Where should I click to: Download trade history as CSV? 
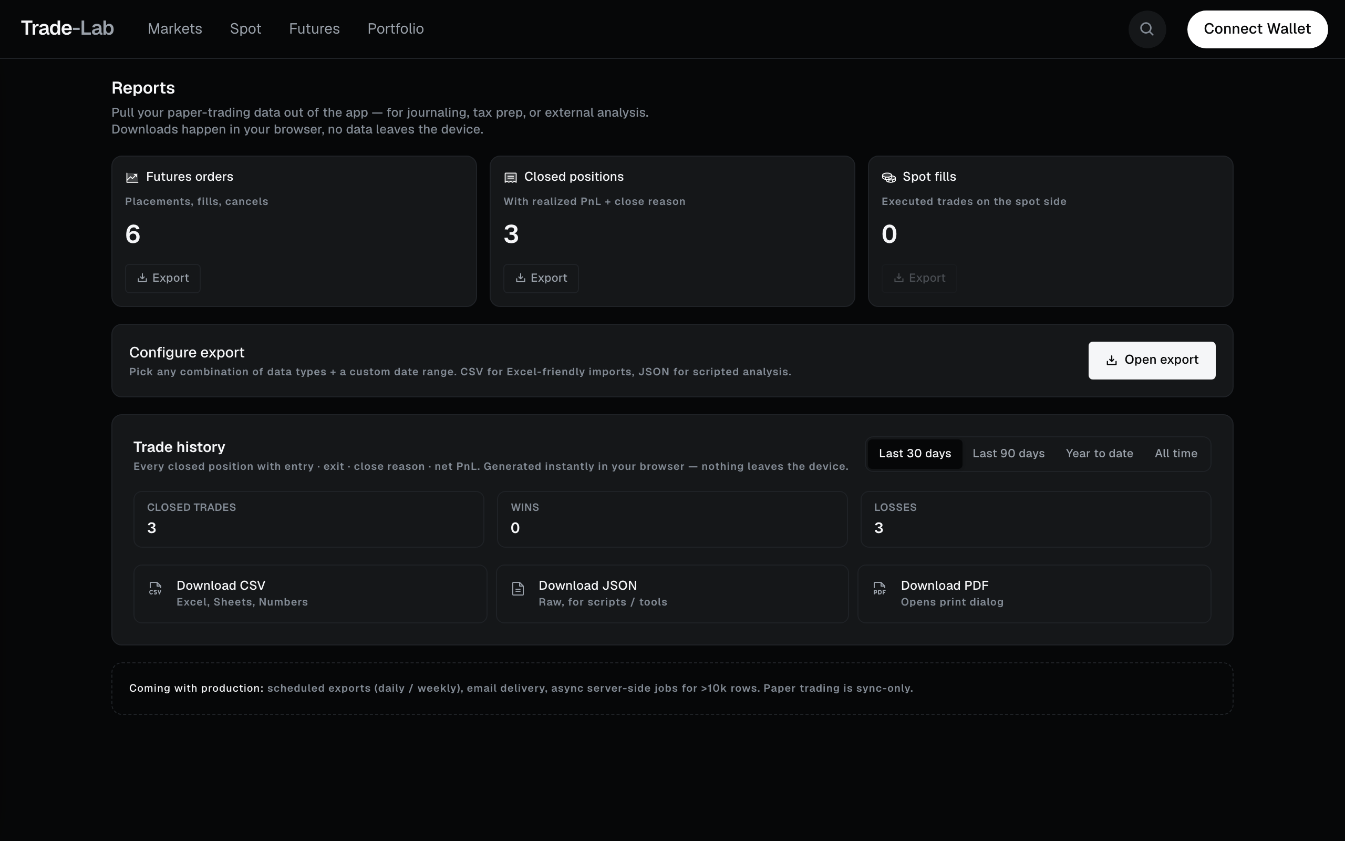[310, 594]
